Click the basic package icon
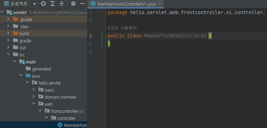The height and width of the screenshot is (128, 267). tap(41, 90)
